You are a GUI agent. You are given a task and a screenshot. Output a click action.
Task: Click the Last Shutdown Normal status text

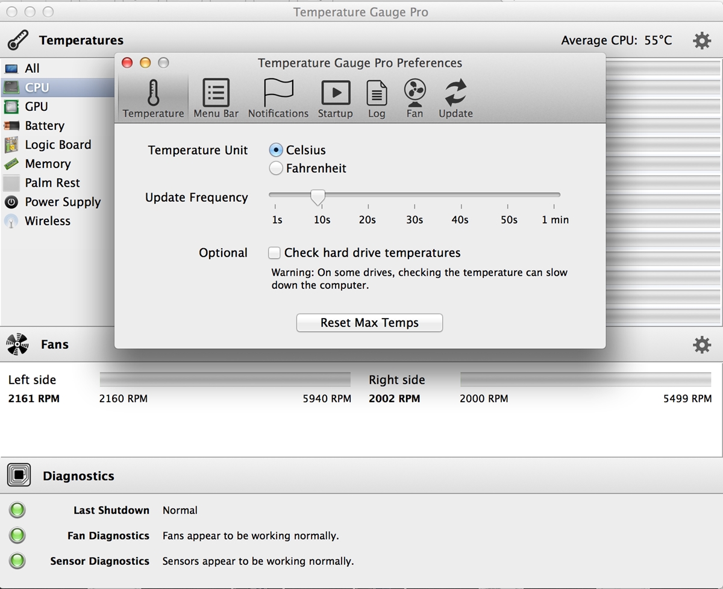click(180, 510)
